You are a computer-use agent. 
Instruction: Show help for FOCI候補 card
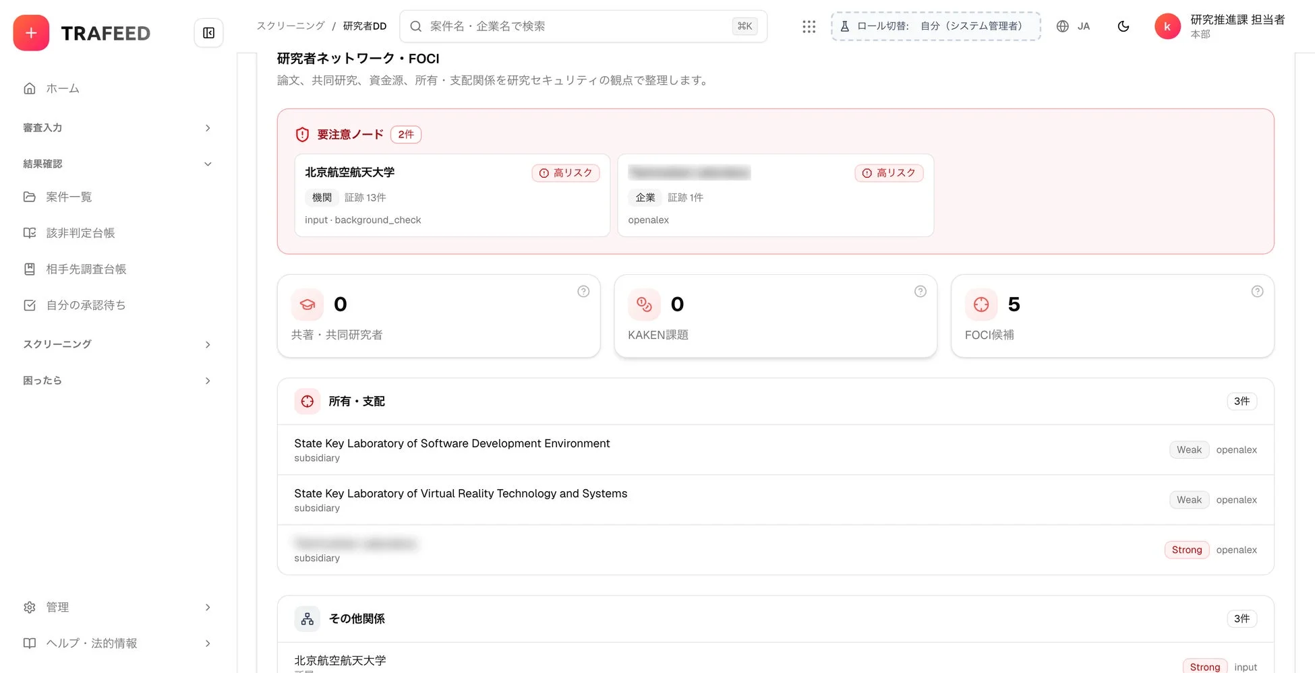(1257, 292)
